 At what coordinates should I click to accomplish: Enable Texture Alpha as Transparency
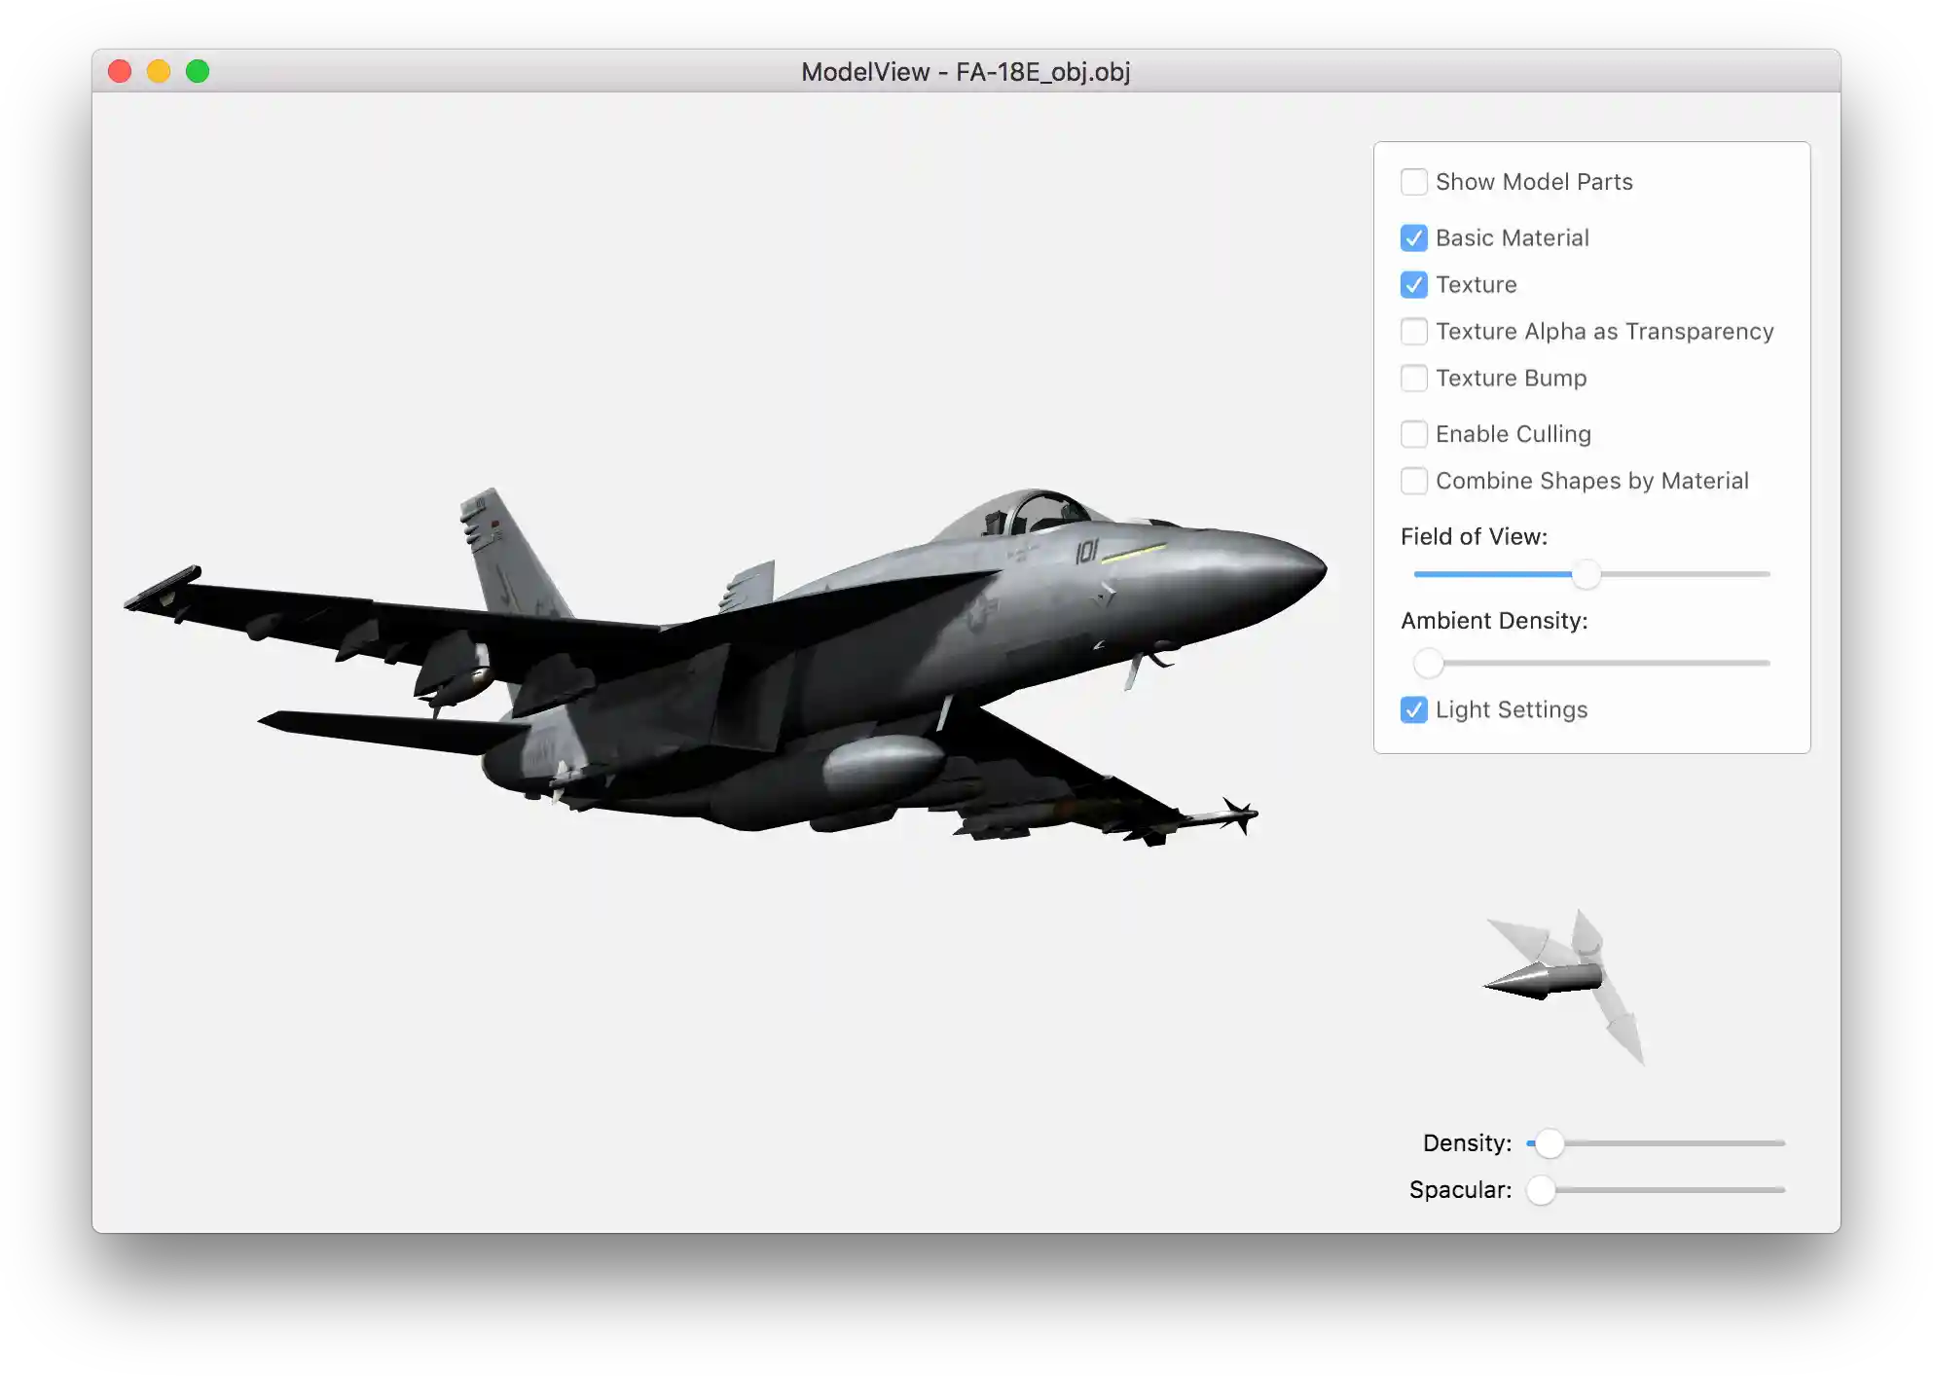point(1413,332)
